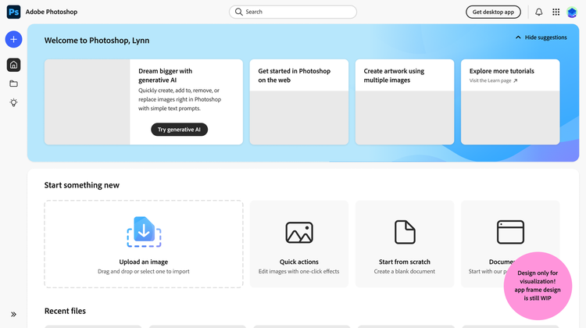Click the Visit the Learn page link

[493, 80]
